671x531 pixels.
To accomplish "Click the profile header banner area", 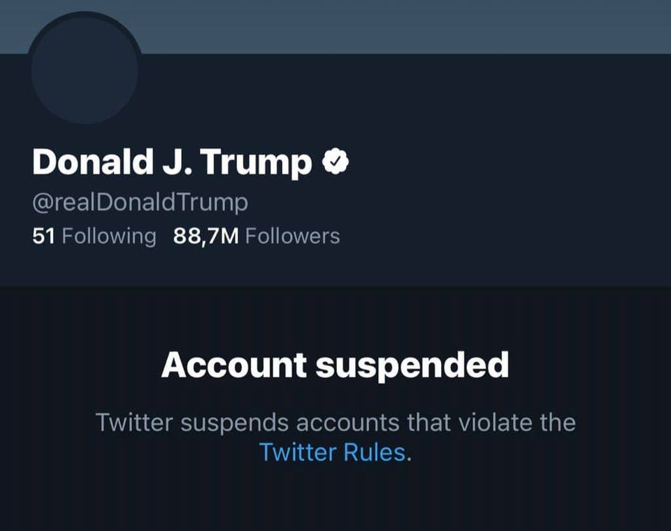I will click(405, 27).
